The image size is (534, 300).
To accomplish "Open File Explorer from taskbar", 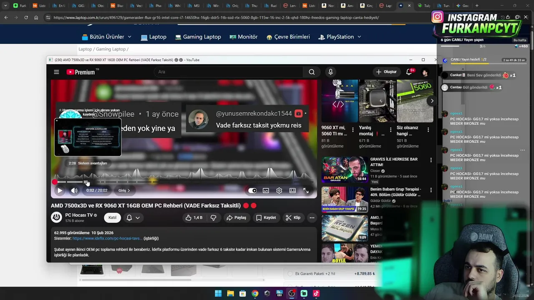I will [x=230, y=293].
